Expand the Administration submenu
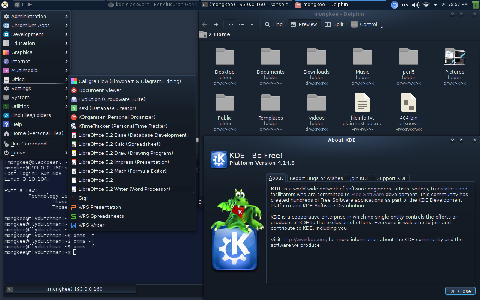The width and height of the screenshot is (480, 300). tap(36, 16)
